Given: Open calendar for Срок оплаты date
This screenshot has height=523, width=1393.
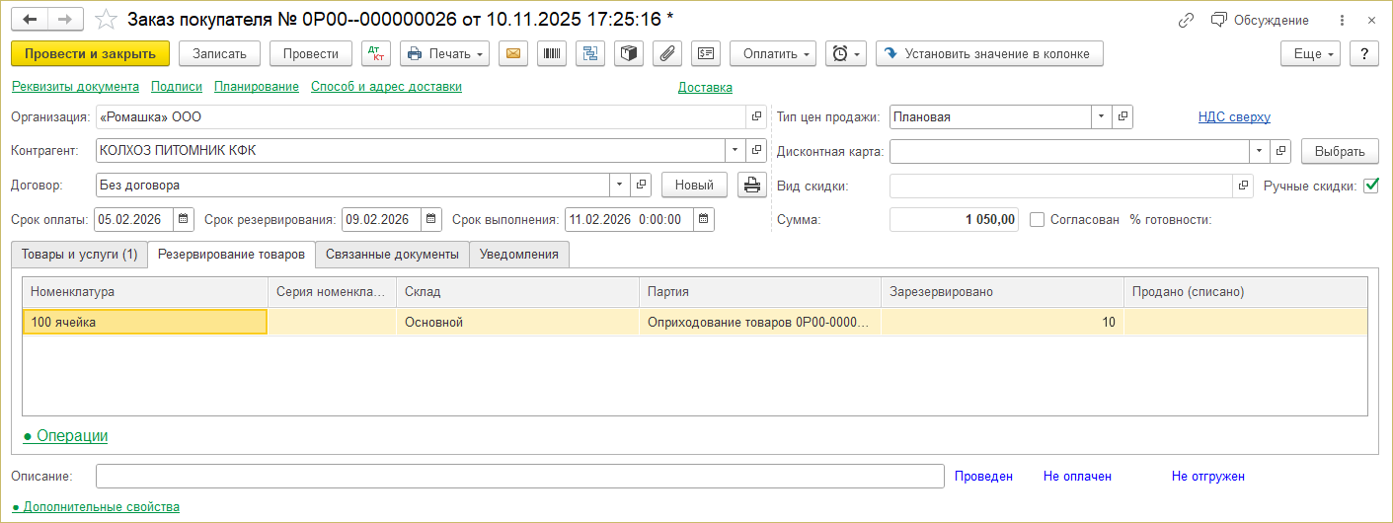Looking at the screenshot, I should 183,219.
